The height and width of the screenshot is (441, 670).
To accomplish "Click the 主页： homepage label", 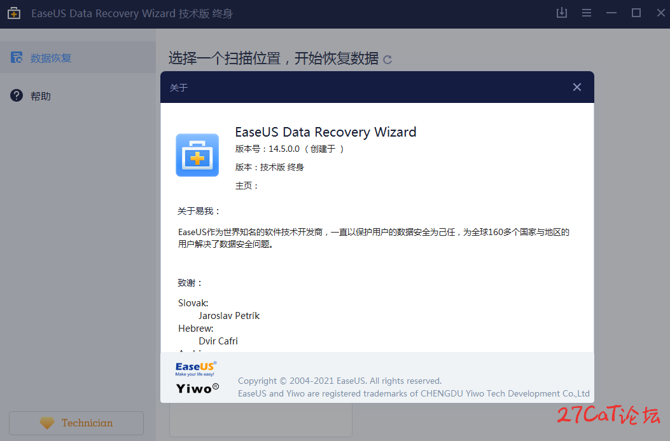I will click(246, 186).
